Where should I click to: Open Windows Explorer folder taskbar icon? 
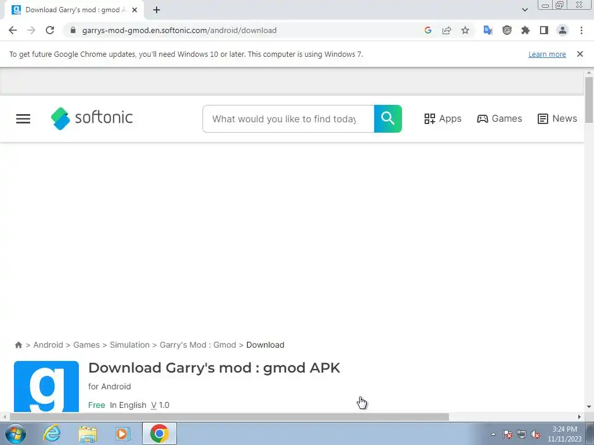[88, 433]
